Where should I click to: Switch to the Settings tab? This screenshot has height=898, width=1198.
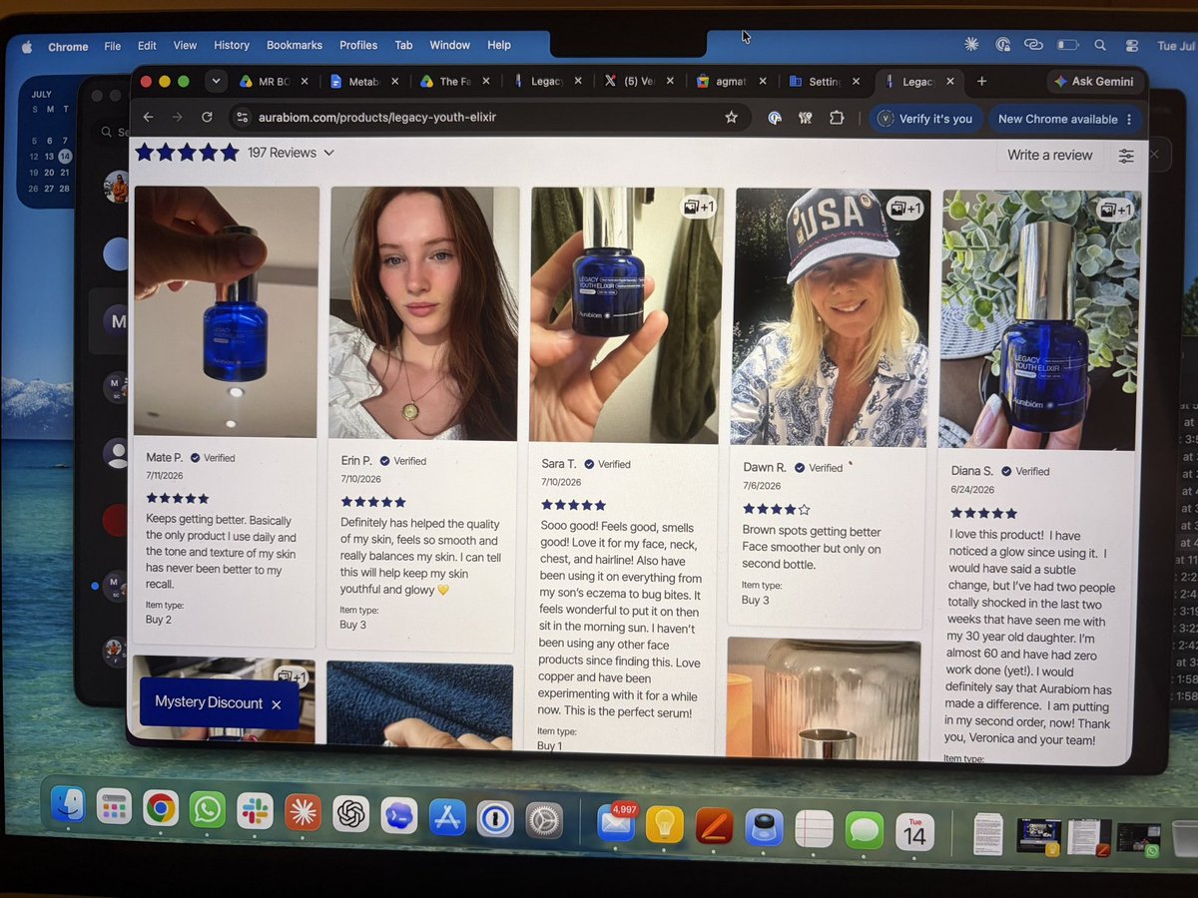pos(825,82)
